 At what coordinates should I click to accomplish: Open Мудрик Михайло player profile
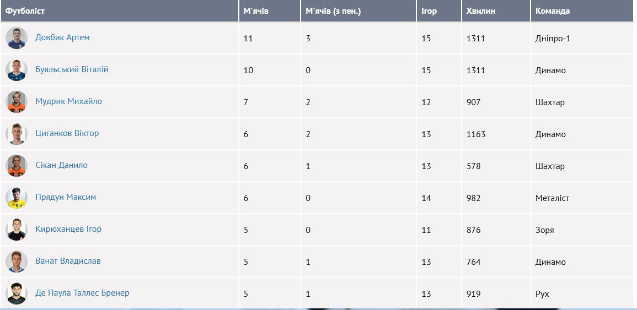tap(68, 101)
